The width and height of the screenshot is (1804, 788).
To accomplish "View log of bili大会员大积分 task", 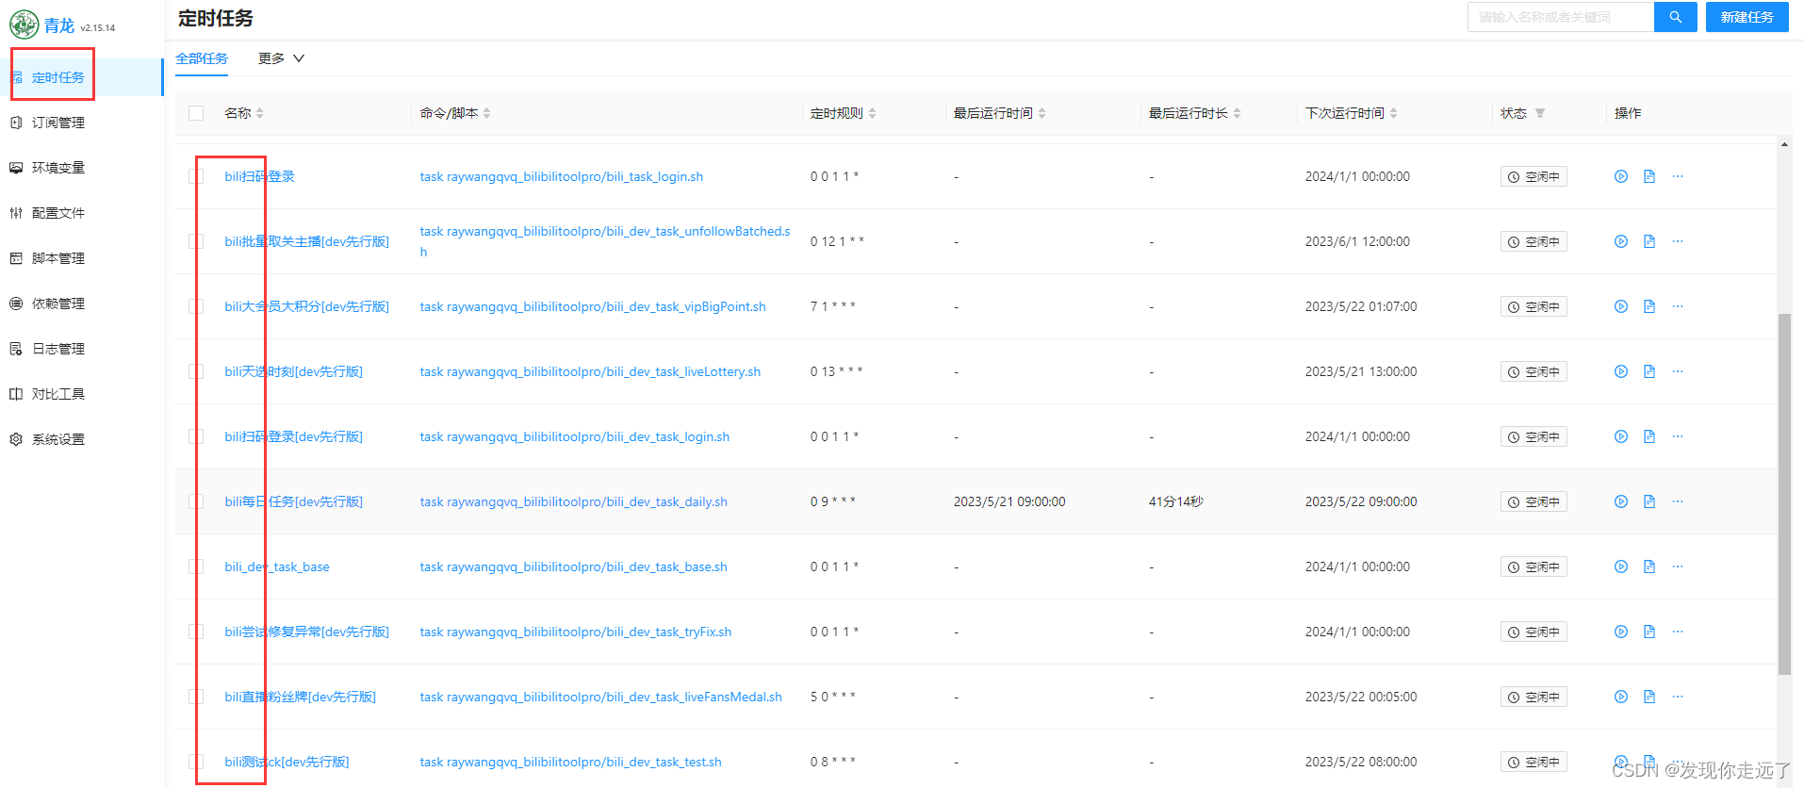I will tap(1648, 306).
